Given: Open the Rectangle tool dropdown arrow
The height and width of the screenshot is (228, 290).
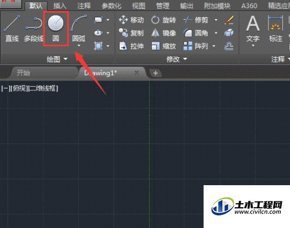Looking at the screenshot, I should click(108, 20).
